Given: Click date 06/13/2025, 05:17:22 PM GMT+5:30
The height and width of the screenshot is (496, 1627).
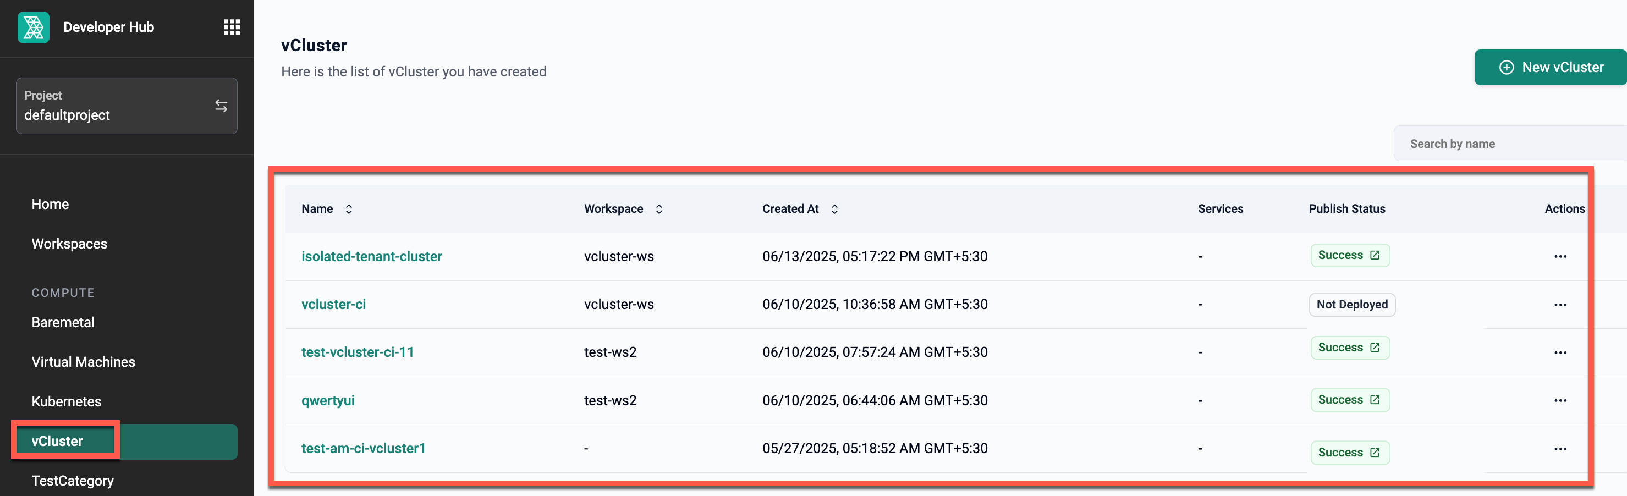Looking at the screenshot, I should click(875, 257).
